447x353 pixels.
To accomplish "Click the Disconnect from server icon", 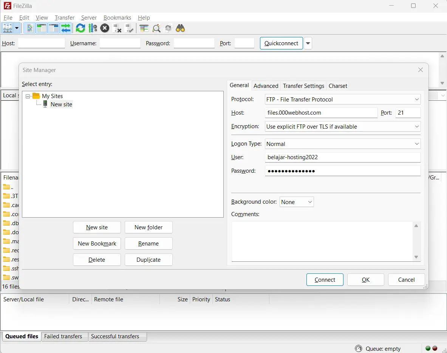I will pos(117,28).
